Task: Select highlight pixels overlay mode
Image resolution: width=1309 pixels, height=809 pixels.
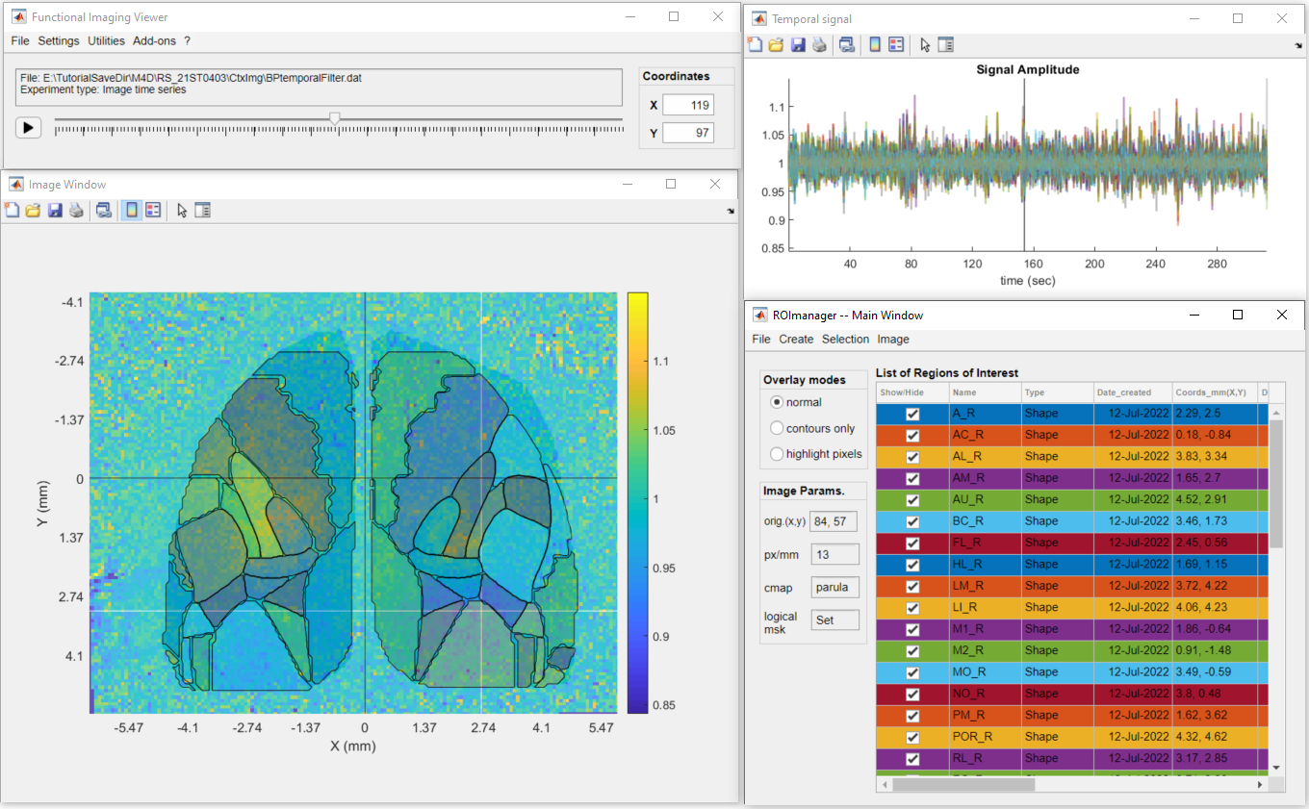Action: pos(778,454)
